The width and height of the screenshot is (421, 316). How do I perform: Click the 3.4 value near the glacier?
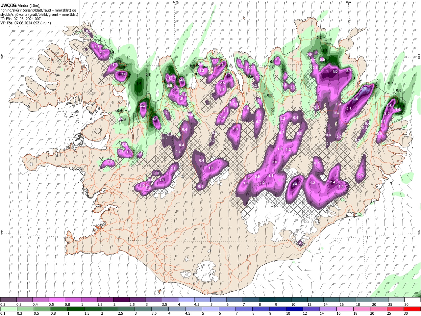tap(294, 184)
